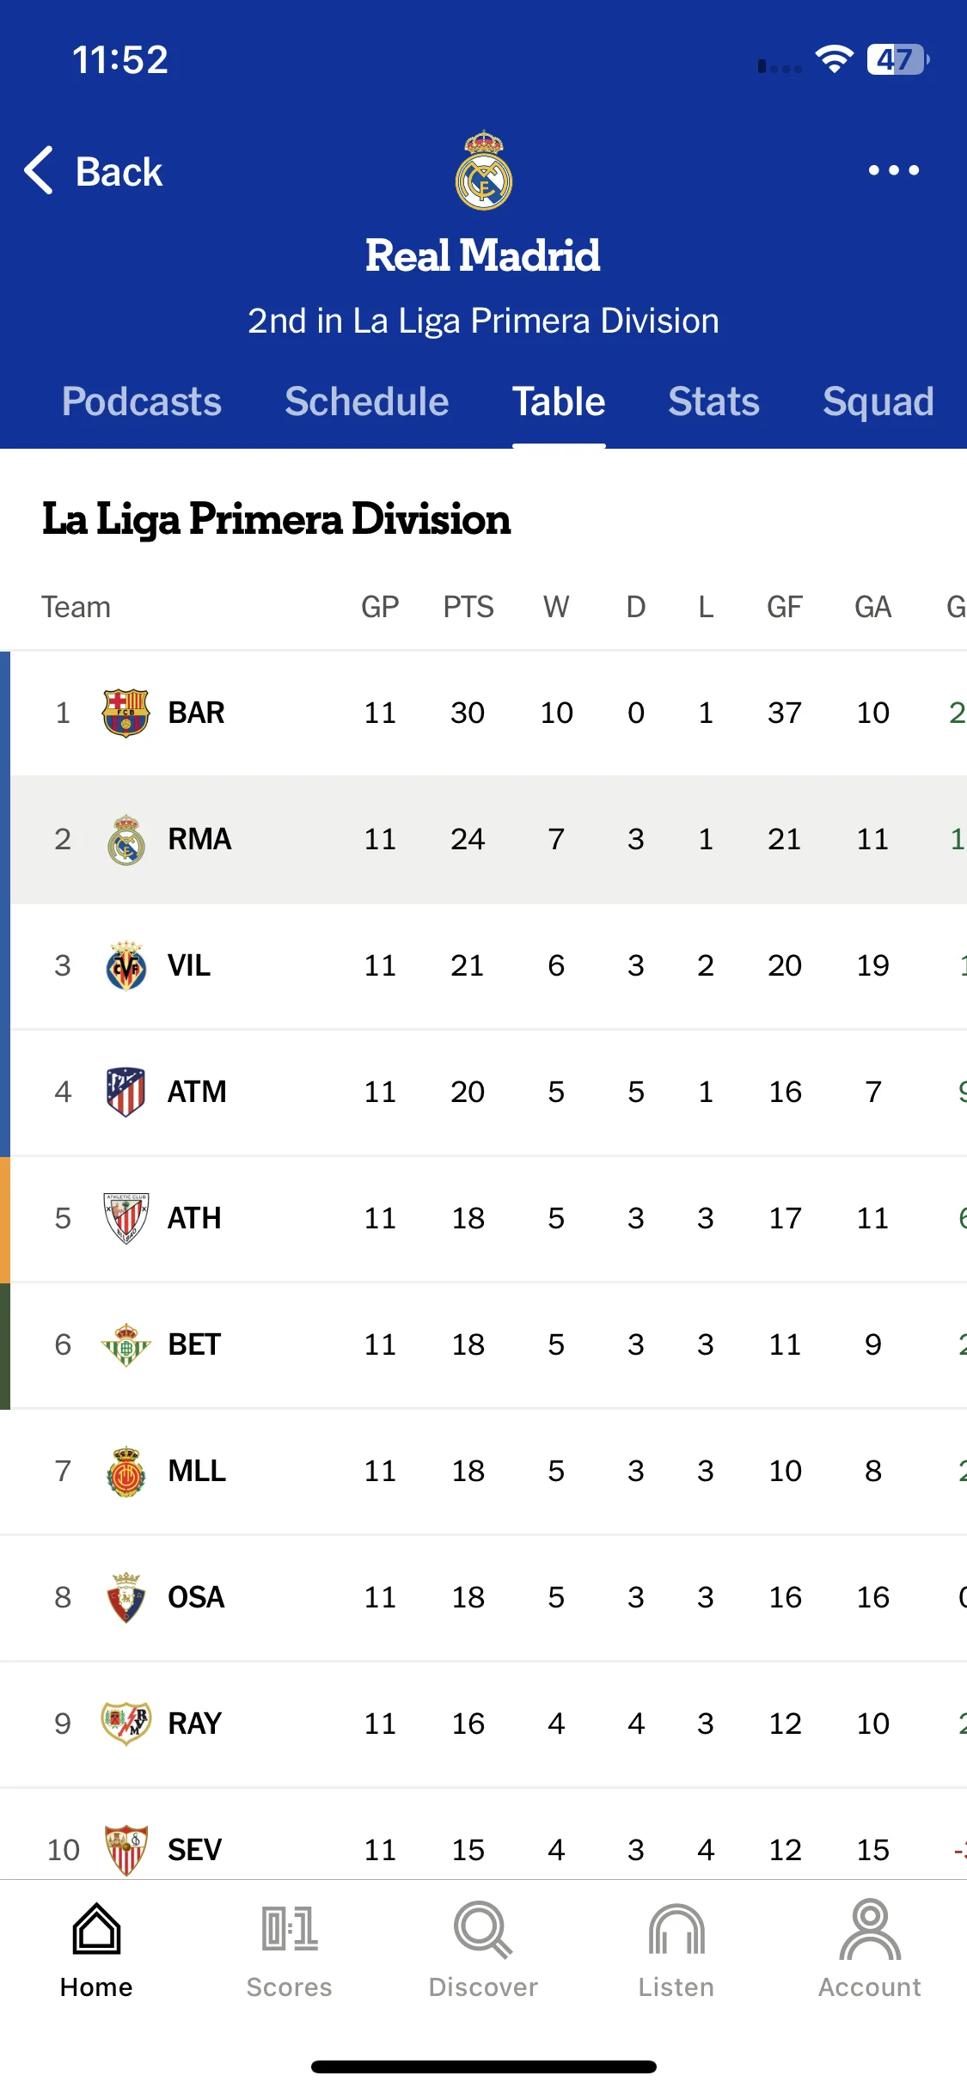The image size is (967, 2094).
Task: Tap the Back text button
Action: pos(119,171)
